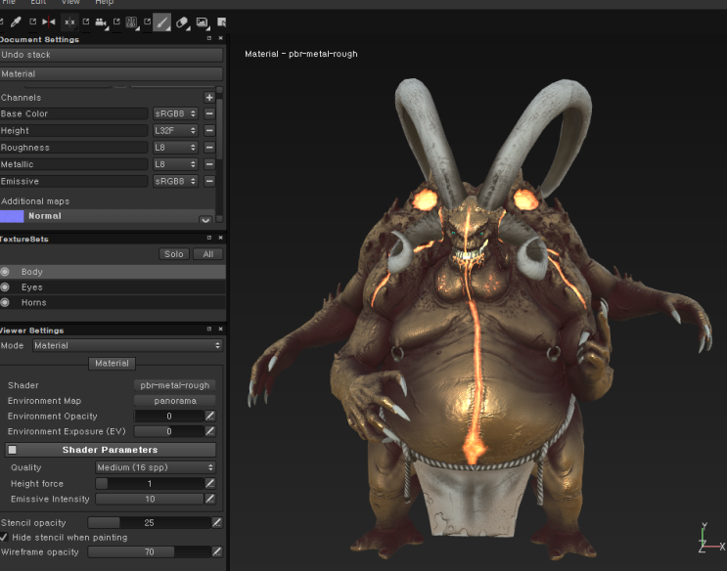The height and width of the screenshot is (571, 727).
Task: Open Base Color format dropdown sRGB8
Action: tap(175, 113)
